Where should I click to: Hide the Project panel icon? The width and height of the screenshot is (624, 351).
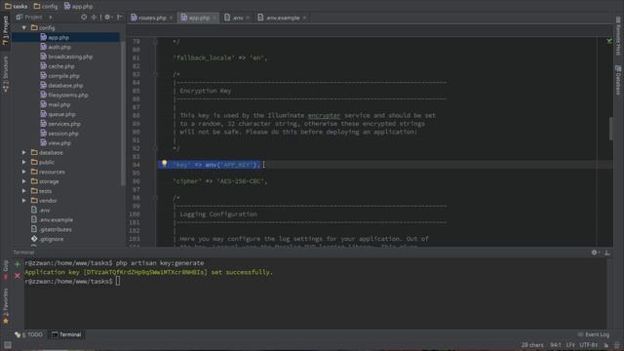pyautogui.click(x=119, y=18)
